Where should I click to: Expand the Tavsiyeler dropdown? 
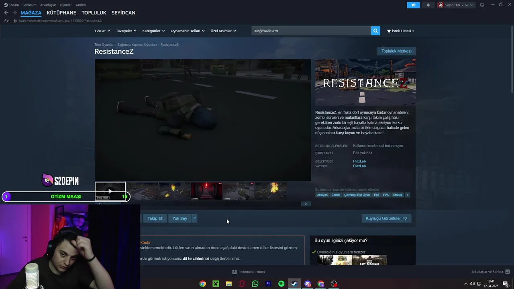pyautogui.click(x=126, y=31)
